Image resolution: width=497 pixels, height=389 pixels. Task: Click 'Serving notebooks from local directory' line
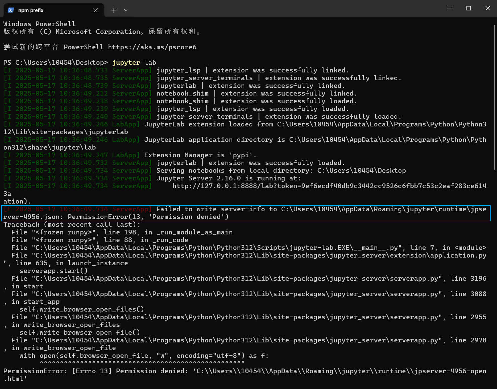coord(205,170)
